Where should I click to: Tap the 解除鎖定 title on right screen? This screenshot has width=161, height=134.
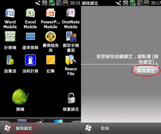(90, 3)
